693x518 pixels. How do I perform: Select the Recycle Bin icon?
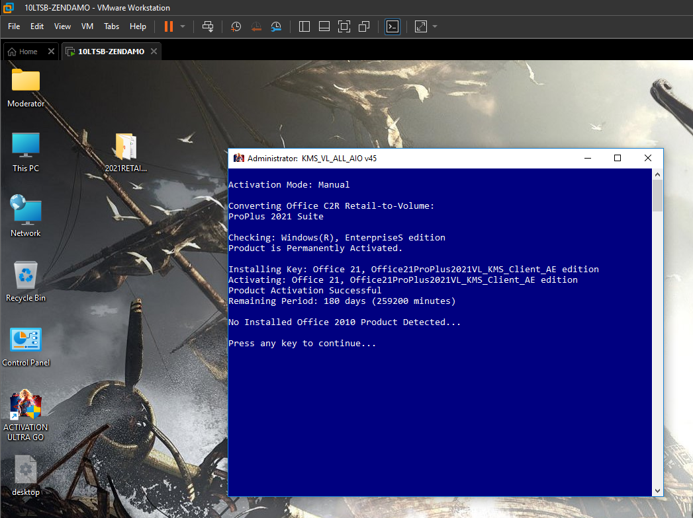(26, 281)
